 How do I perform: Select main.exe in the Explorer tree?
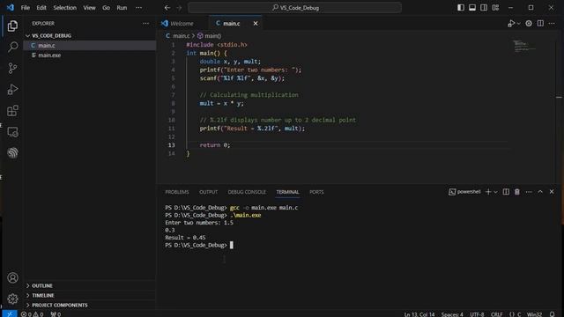[x=90, y=55]
